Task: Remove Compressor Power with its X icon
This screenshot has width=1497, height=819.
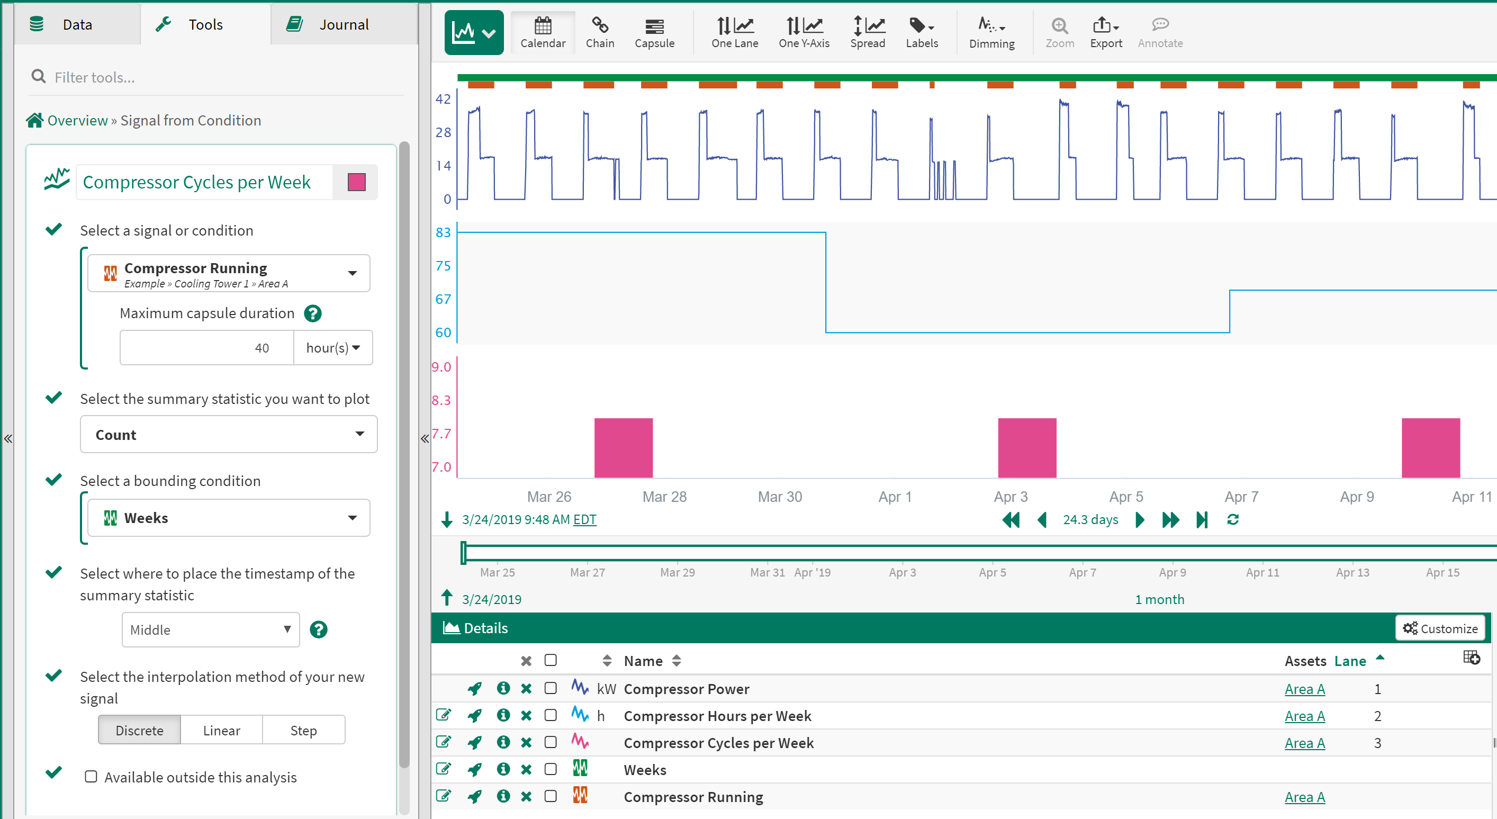Action: tap(526, 689)
